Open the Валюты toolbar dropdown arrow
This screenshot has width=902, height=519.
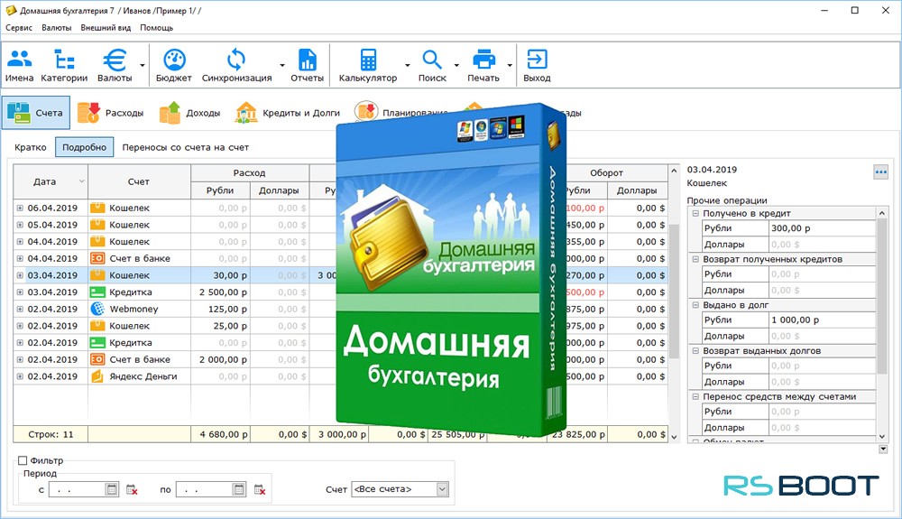coord(143,65)
